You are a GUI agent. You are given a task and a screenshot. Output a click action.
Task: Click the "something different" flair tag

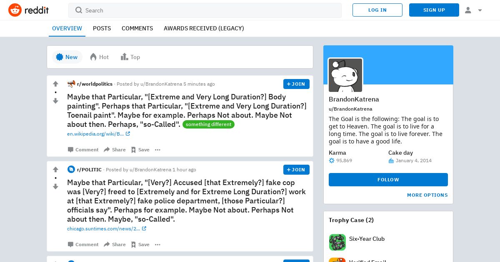tap(208, 124)
